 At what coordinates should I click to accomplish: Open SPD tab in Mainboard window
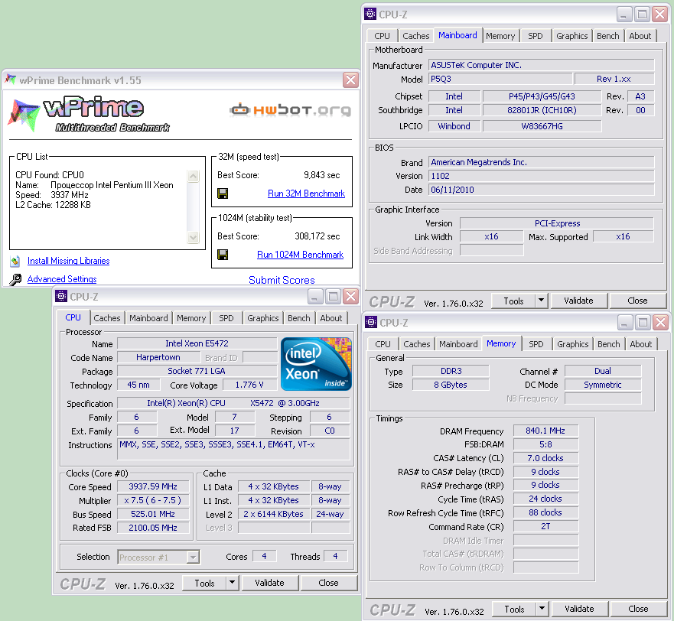point(536,36)
